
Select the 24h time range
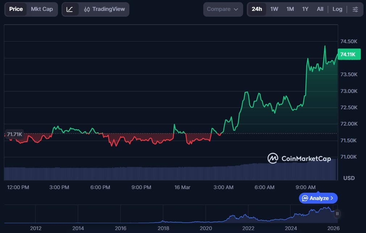257,9
